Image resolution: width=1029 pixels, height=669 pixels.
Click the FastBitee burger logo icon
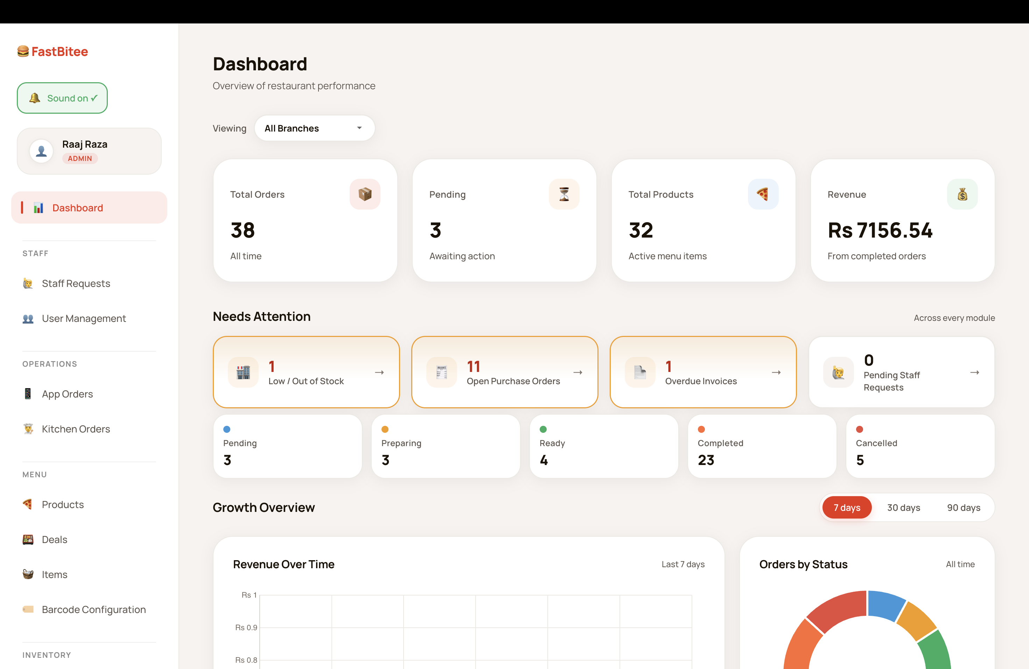pyautogui.click(x=23, y=51)
